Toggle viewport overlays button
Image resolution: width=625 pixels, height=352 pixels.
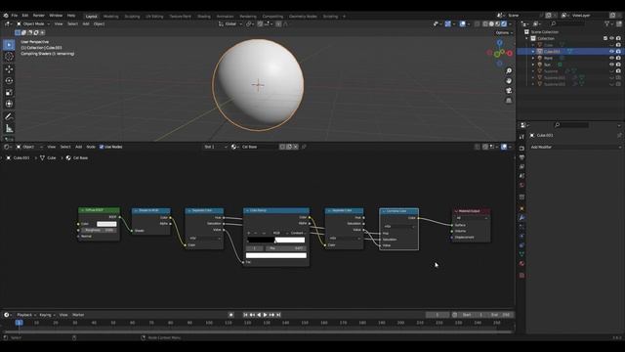coord(462,23)
